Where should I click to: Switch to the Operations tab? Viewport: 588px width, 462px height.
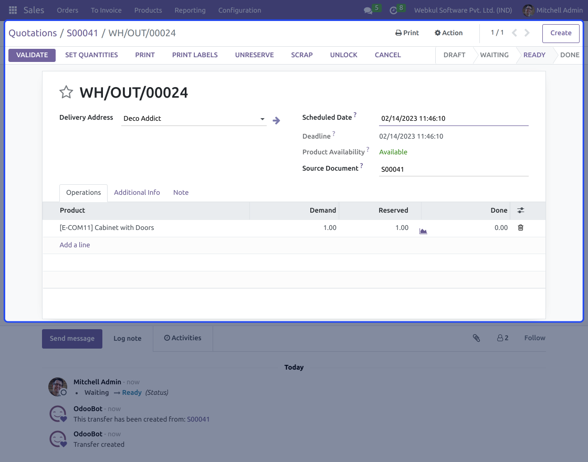(x=83, y=193)
